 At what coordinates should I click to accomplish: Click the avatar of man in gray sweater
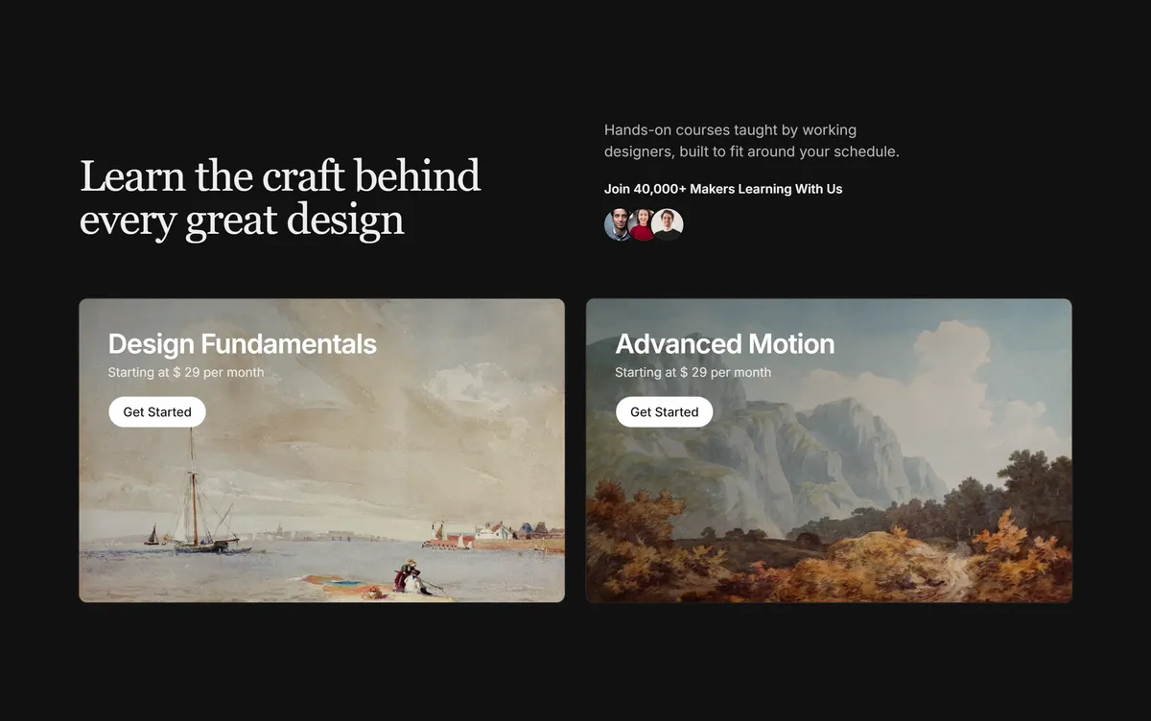[619, 224]
